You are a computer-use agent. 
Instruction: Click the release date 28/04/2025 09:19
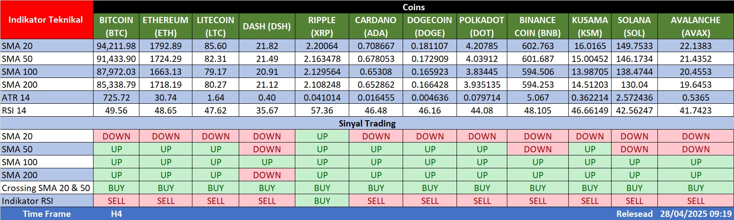click(696, 214)
